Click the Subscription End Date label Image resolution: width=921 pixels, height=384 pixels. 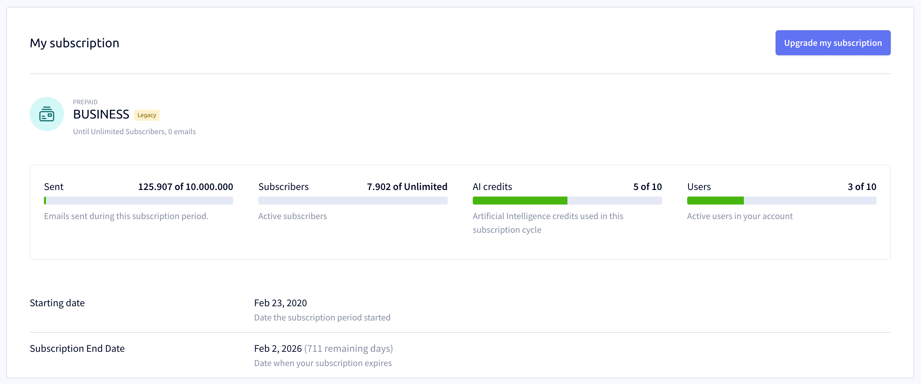pos(77,348)
